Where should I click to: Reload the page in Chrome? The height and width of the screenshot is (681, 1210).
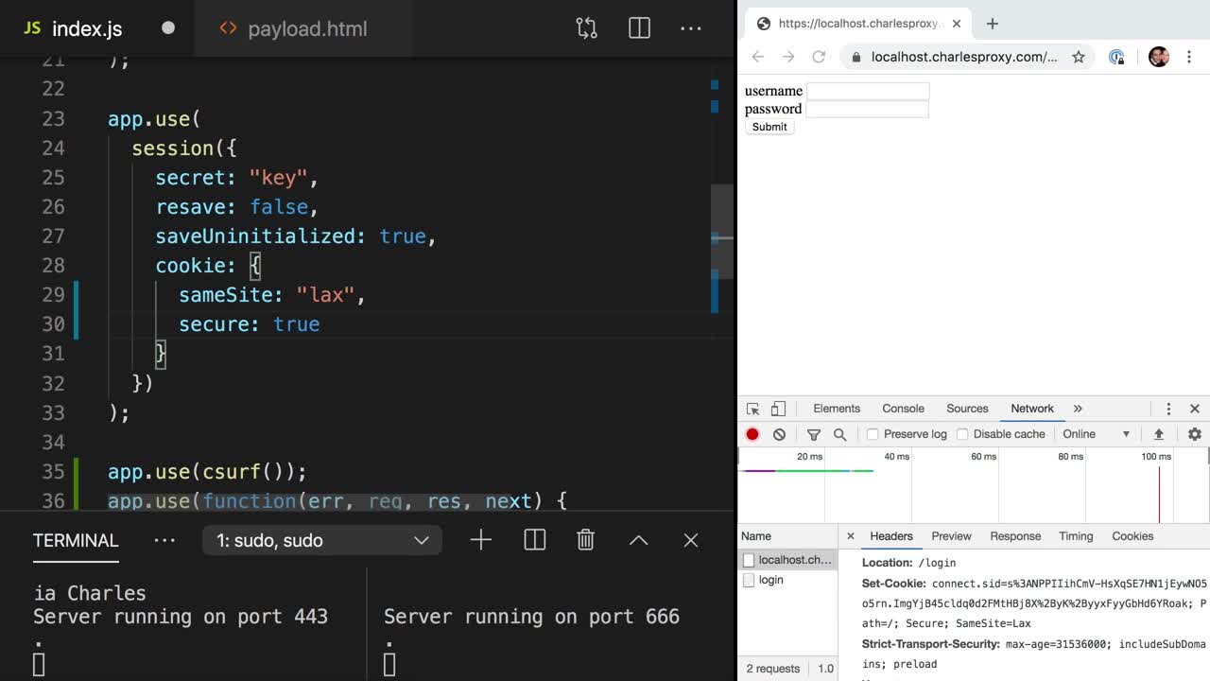click(819, 57)
